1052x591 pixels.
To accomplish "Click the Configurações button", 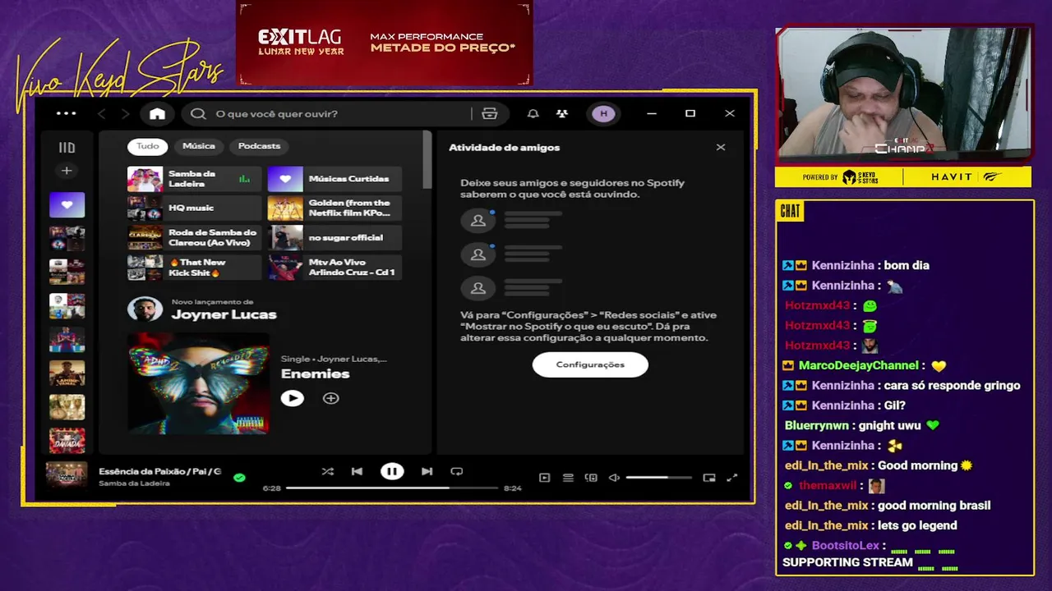I will coord(590,364).
